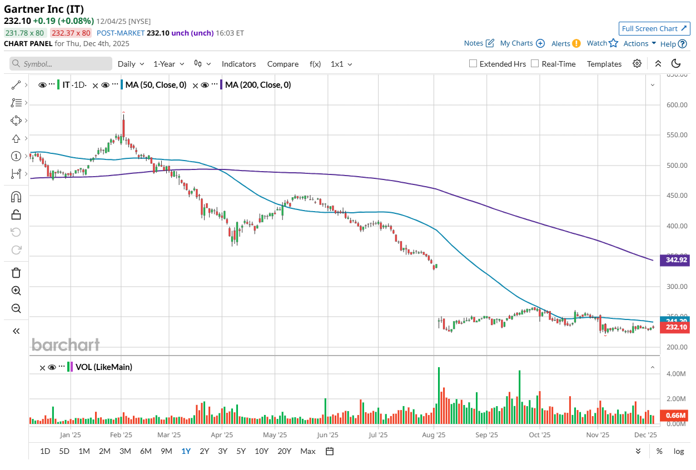Open the Indicators menu
696x470 pixels.
(x=239, y=64)
